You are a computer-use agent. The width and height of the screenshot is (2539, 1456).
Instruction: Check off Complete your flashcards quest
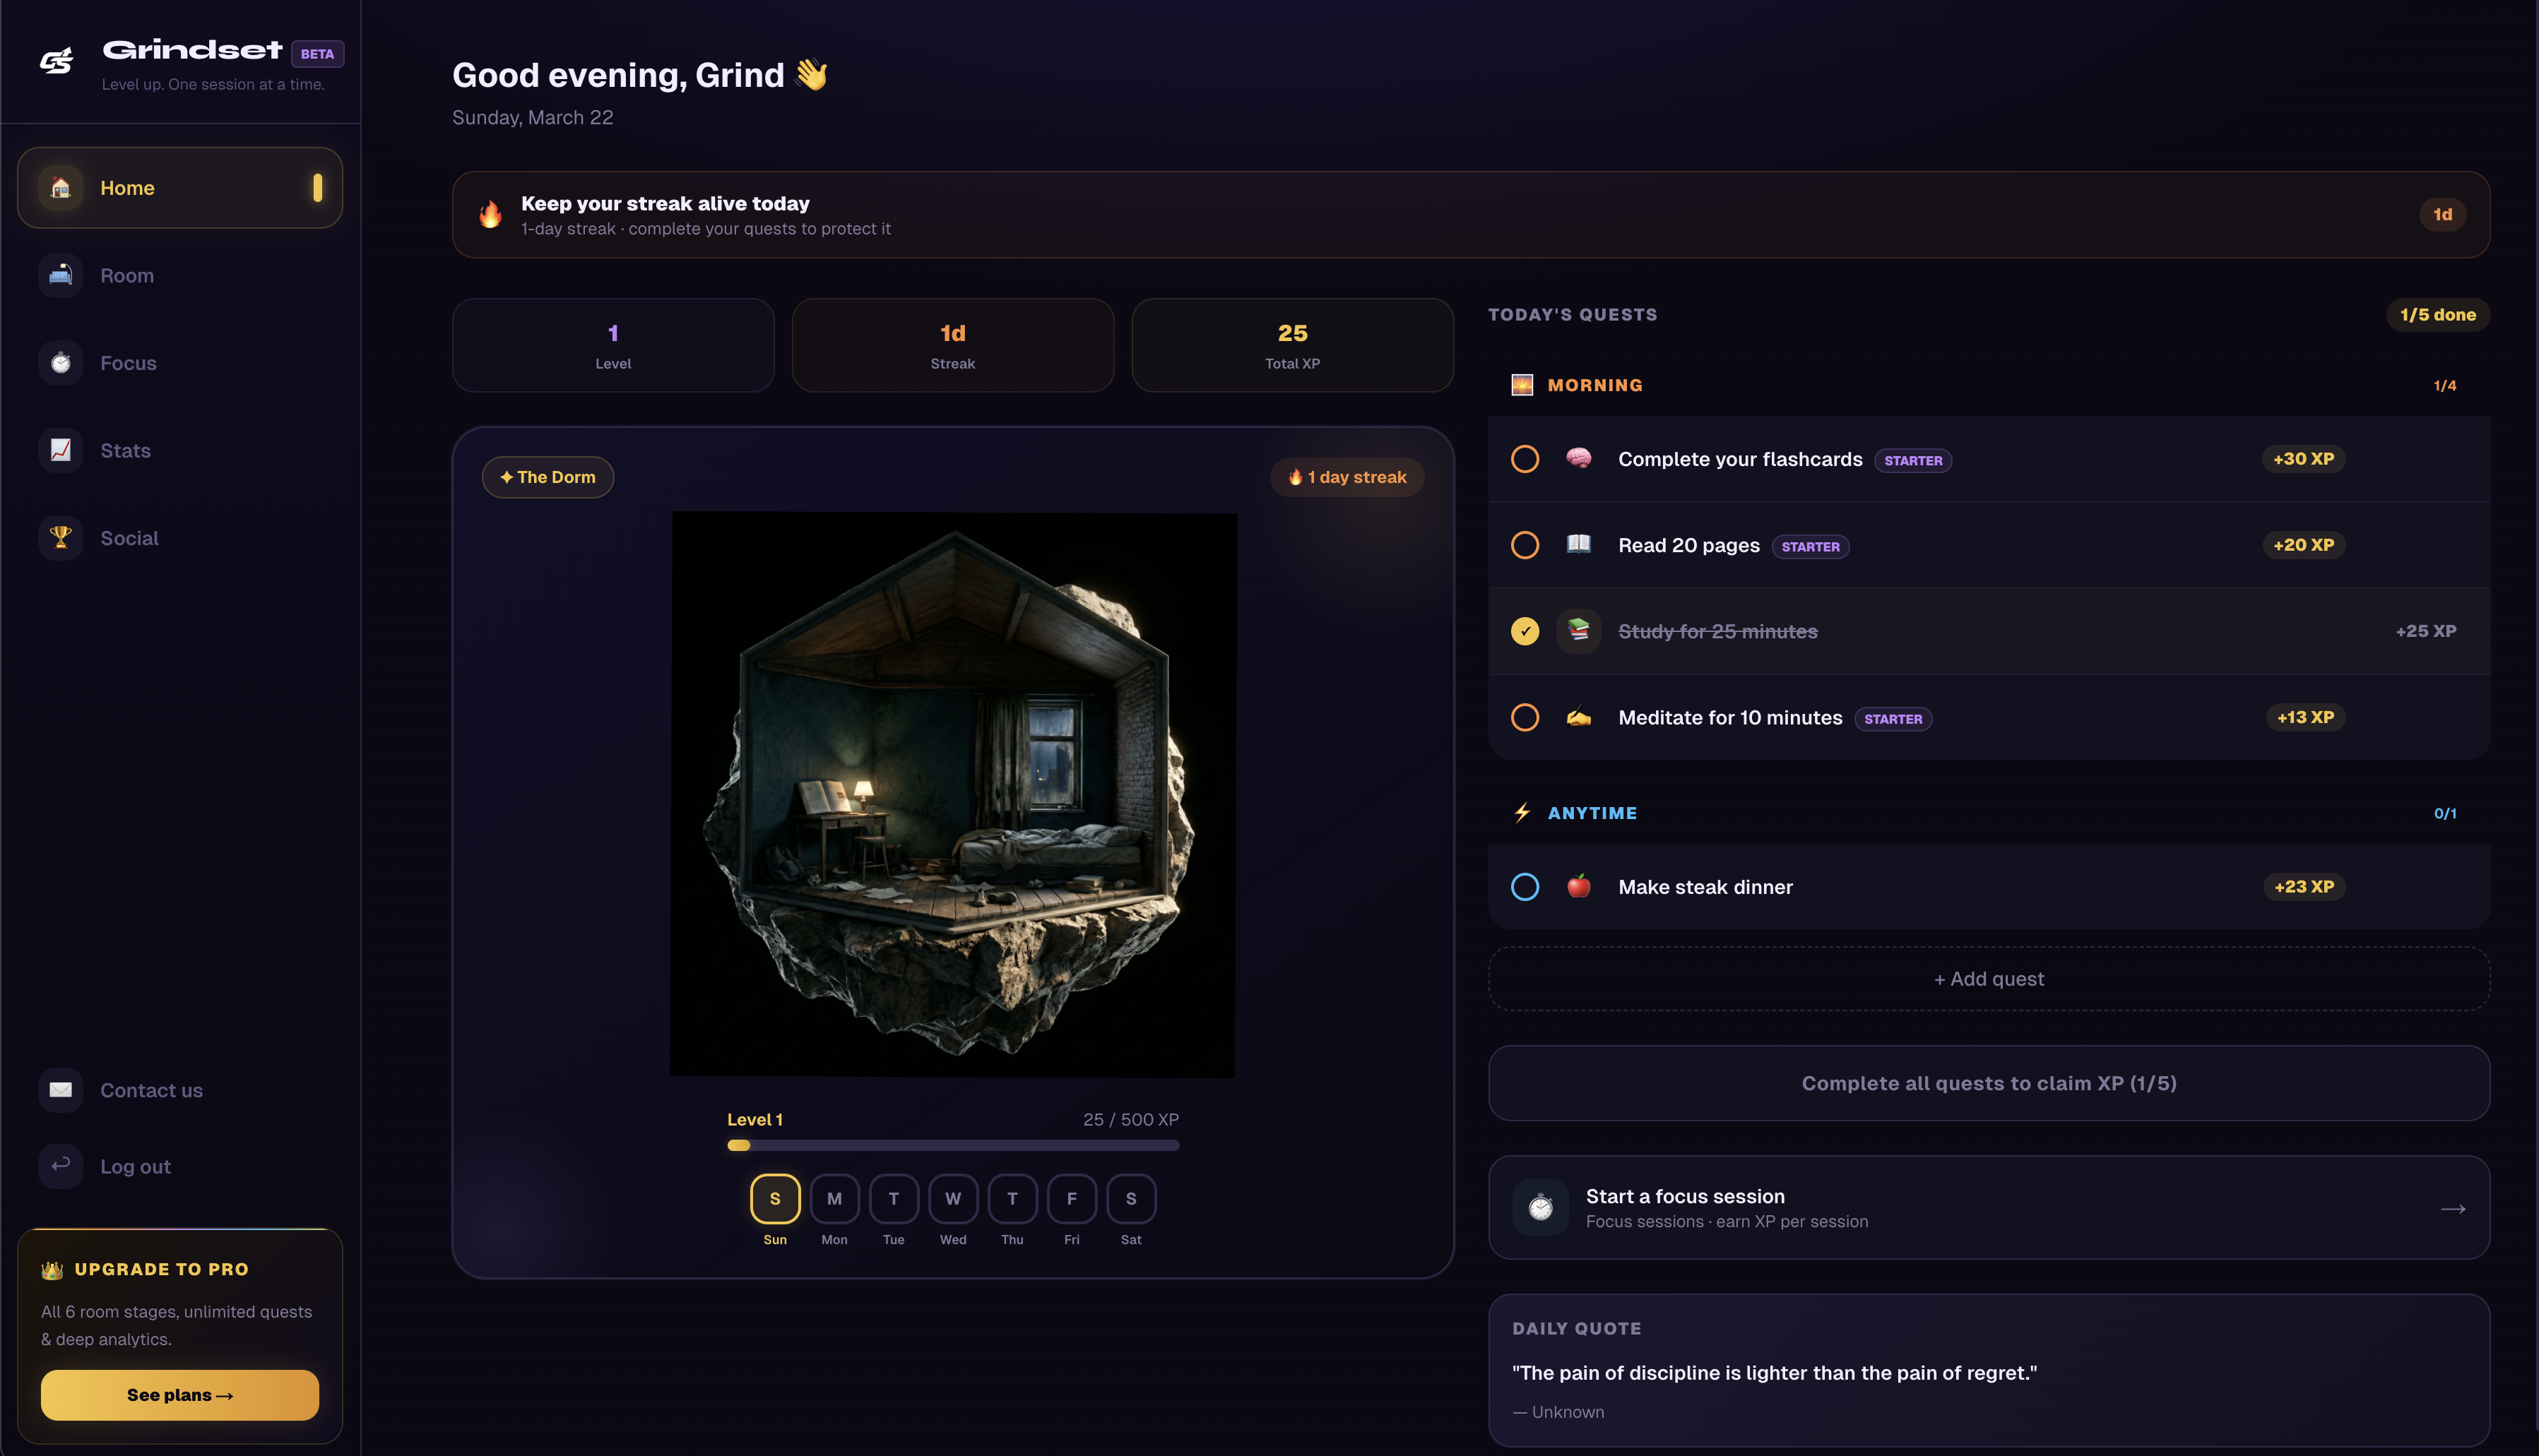pos(1525,459)
